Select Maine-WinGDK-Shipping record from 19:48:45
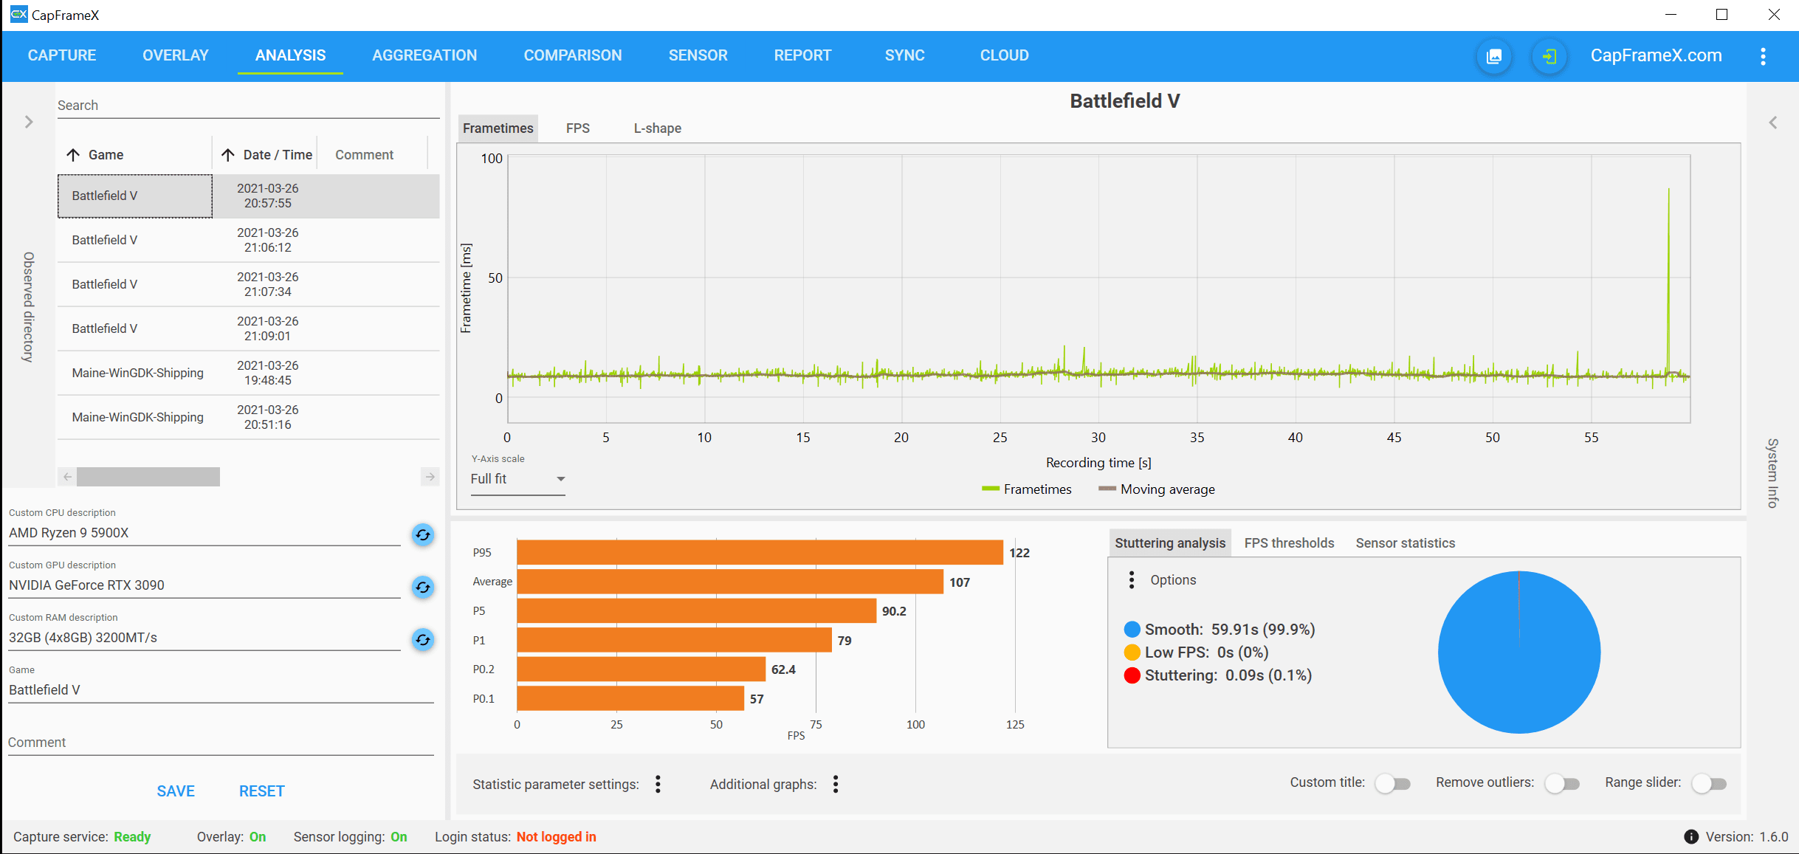This screenshot has height=854, width=1799. 248,373
